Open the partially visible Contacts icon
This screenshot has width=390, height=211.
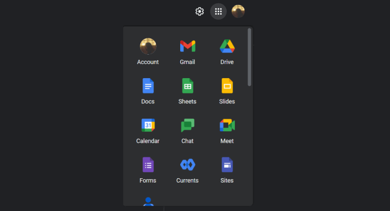click(x=148, y=202)
